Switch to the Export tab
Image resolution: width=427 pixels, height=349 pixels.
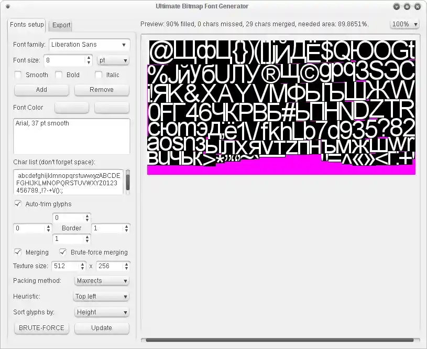click(x=60, y=25)
